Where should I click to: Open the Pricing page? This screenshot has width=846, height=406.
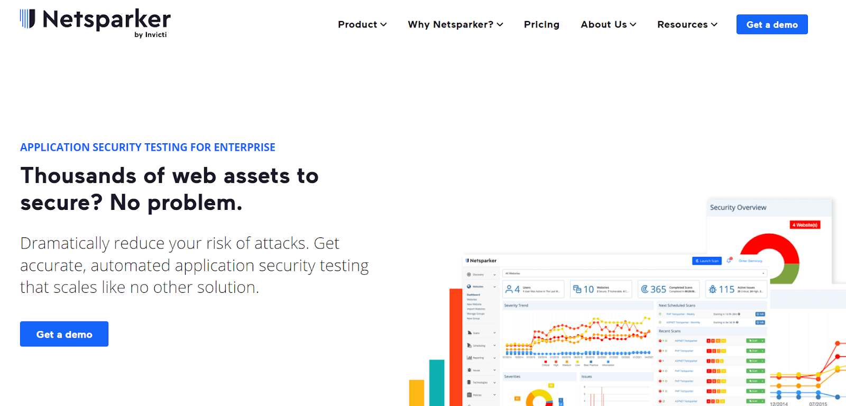pyautogui.click(x=541, y=24)
